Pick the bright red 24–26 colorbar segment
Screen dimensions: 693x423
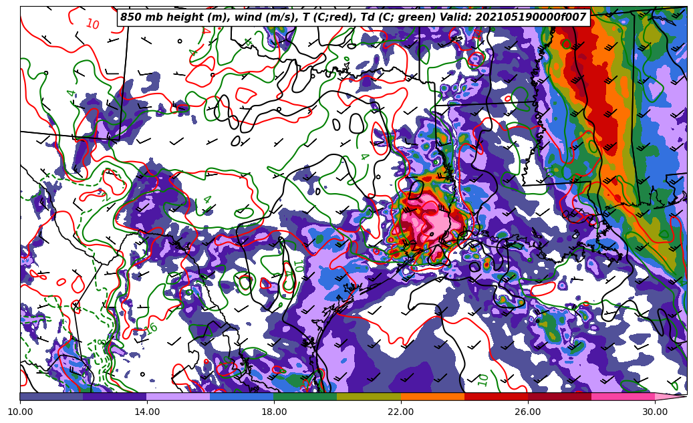495,396
